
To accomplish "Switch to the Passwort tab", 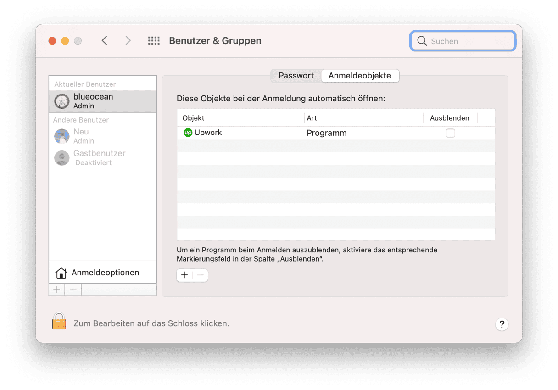I will point(296,76).
